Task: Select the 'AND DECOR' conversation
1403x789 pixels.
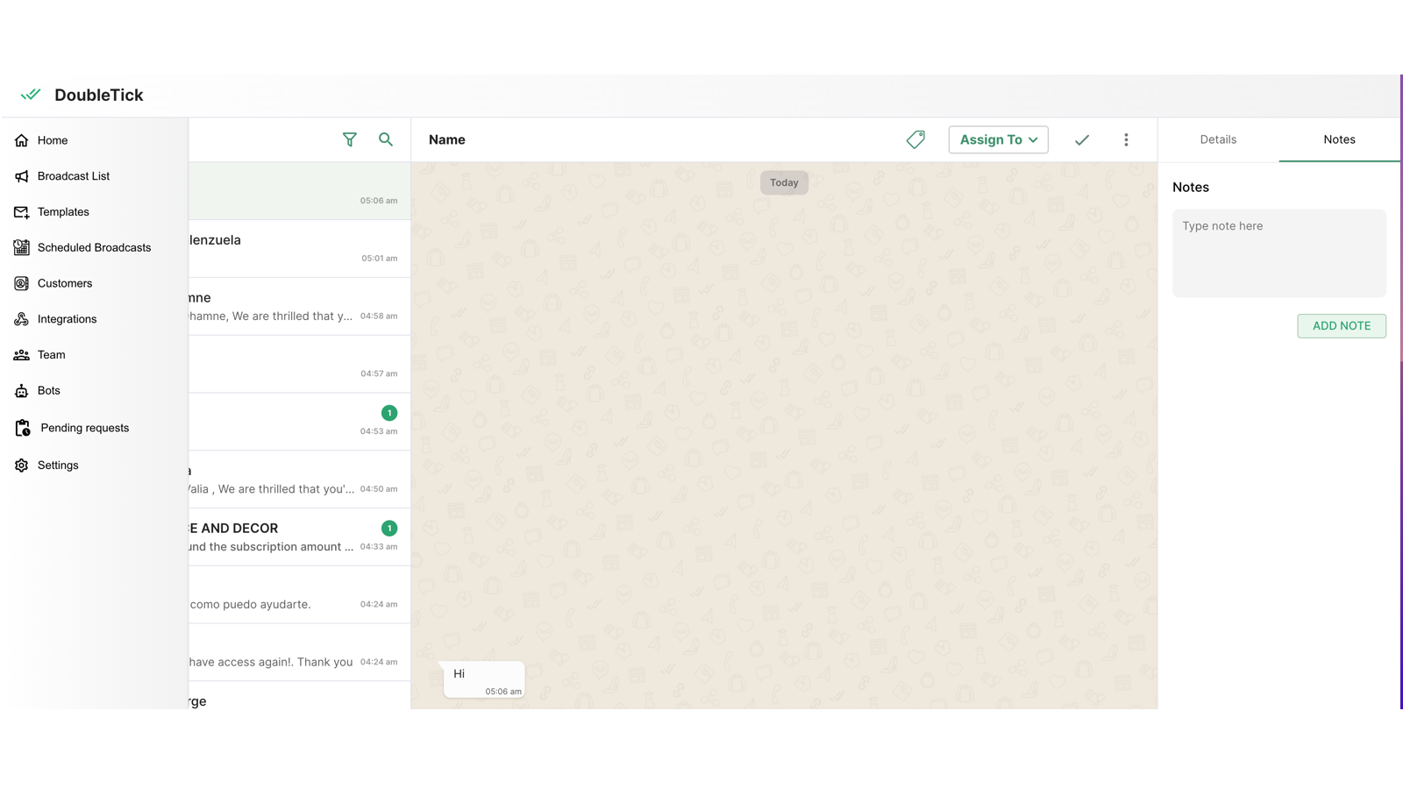Action: pos(300,537)
